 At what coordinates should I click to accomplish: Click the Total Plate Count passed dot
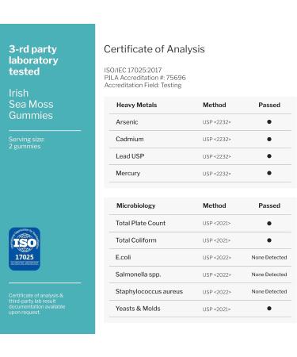tap(269, 223)
